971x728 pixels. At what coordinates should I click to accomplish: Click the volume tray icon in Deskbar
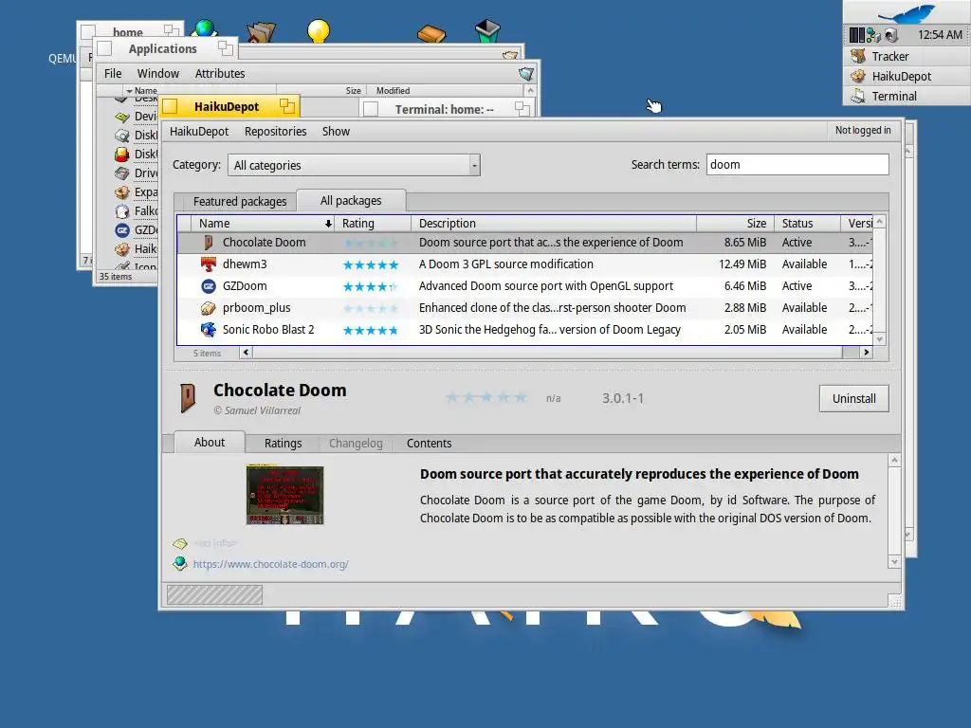tap(890, 35)
